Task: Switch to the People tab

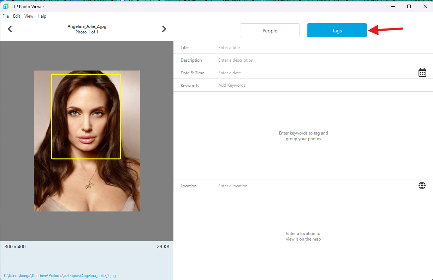Action: click(269, 30)
